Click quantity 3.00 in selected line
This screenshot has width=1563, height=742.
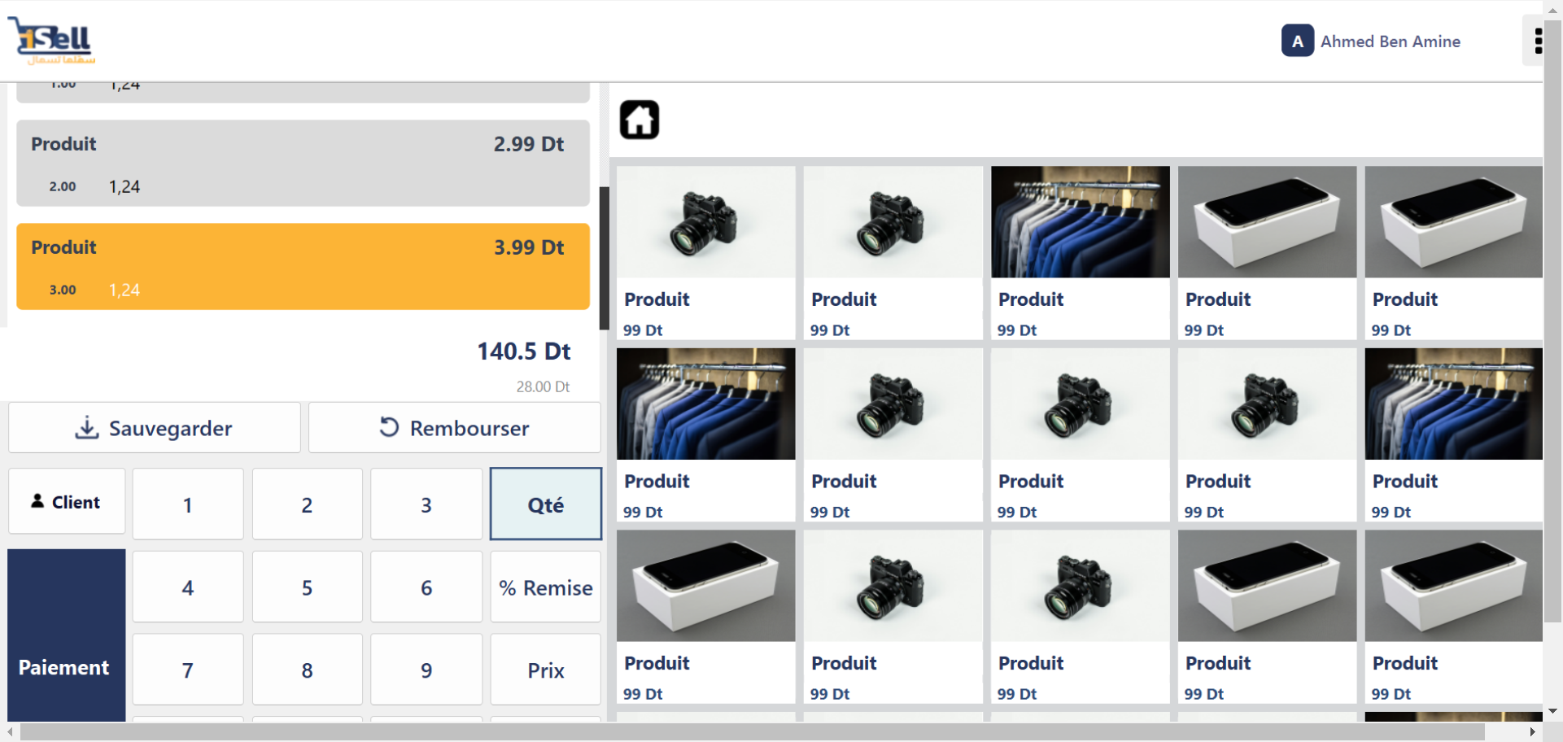pyautogui.click(x=63, y=290)
